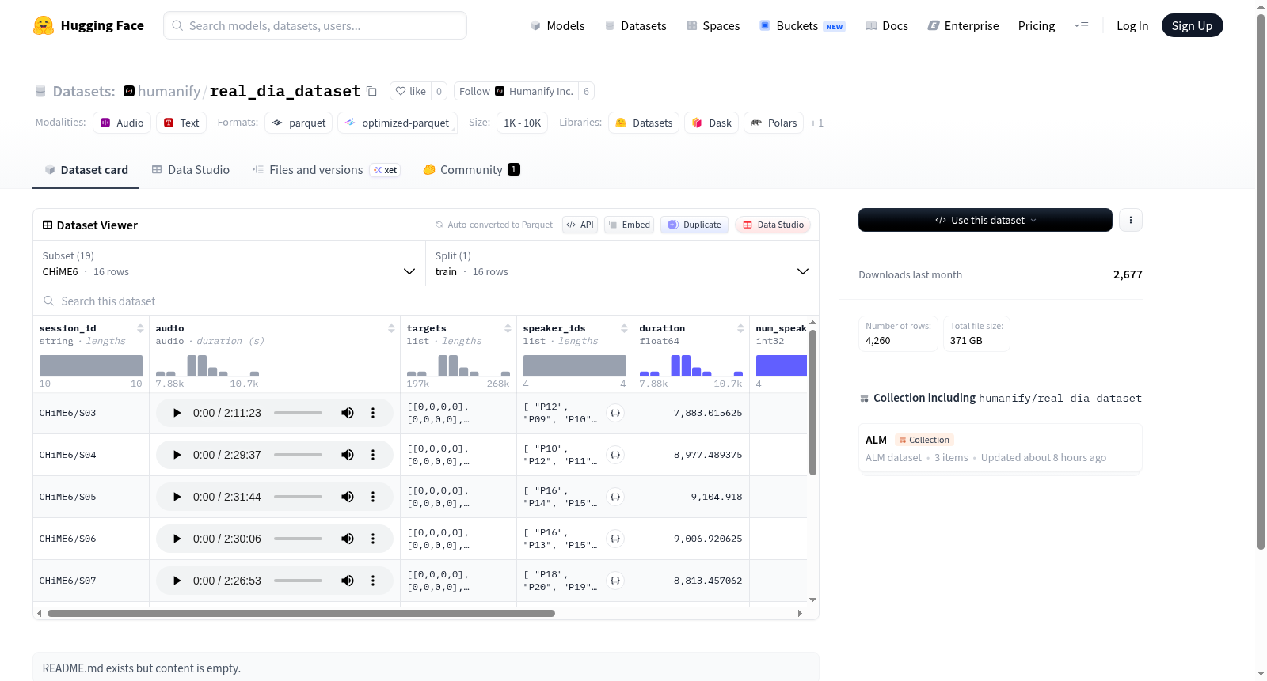Open Data Studio from the viewer header
The width and height of the screenshot is (1267, 681).
tap(773, 225)
